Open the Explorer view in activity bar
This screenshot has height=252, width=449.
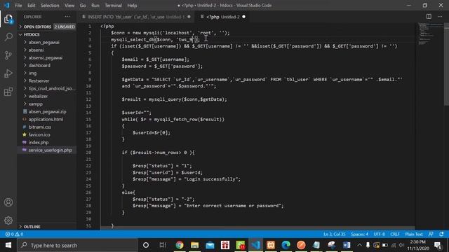8,19
